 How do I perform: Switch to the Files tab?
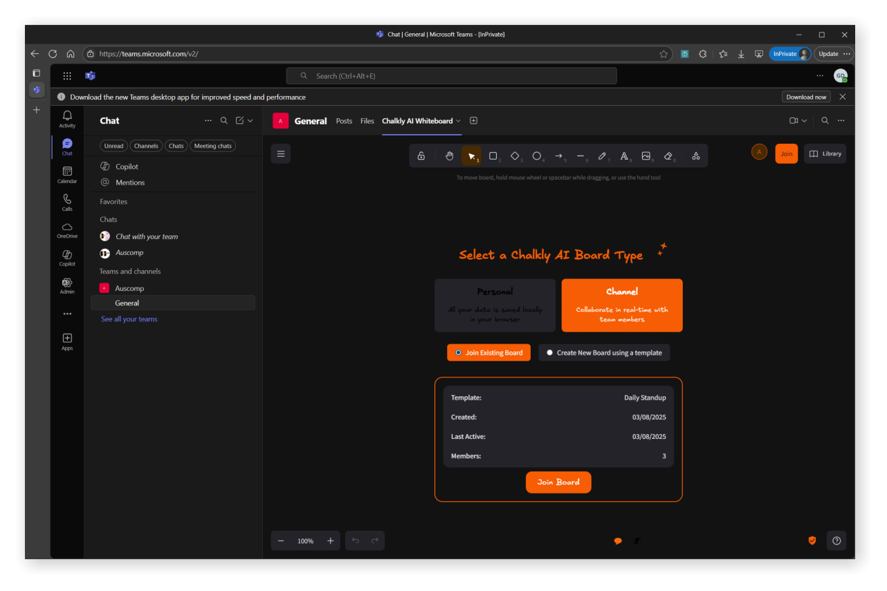(x=367, y=121)
